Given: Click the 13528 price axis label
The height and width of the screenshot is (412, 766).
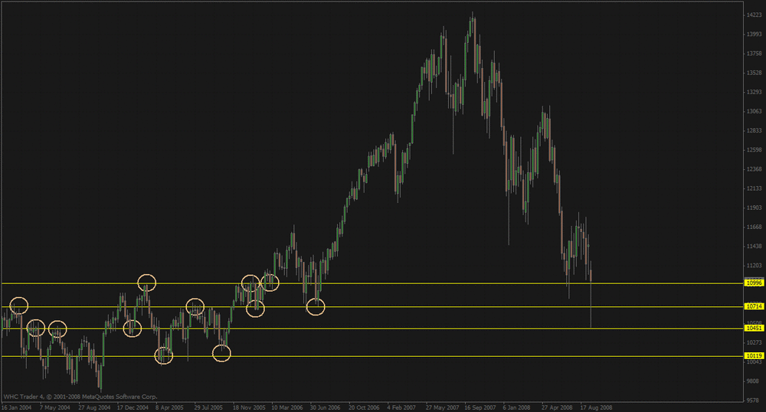Looking at the screenshot, I should point(754,73).
